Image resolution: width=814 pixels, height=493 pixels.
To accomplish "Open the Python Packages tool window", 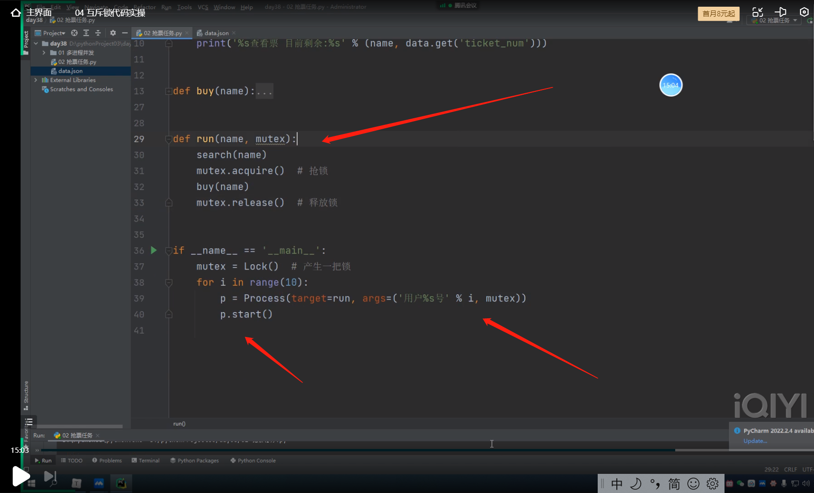I will [194, 460].
